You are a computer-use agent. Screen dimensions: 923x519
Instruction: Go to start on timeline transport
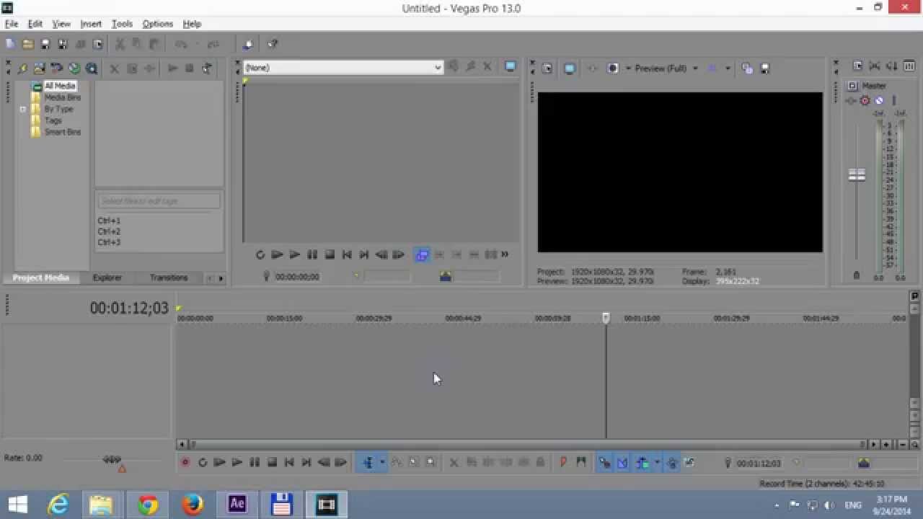click(x=289, y=463)
